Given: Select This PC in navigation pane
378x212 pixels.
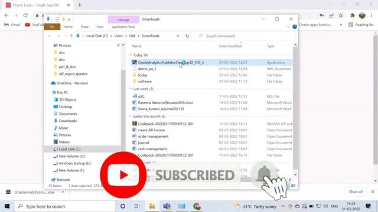Looking at the screenshot, I should click(x=62, y=92).
